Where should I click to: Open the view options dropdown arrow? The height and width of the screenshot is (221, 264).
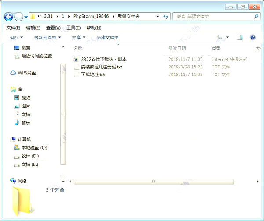tap(227, 37)
